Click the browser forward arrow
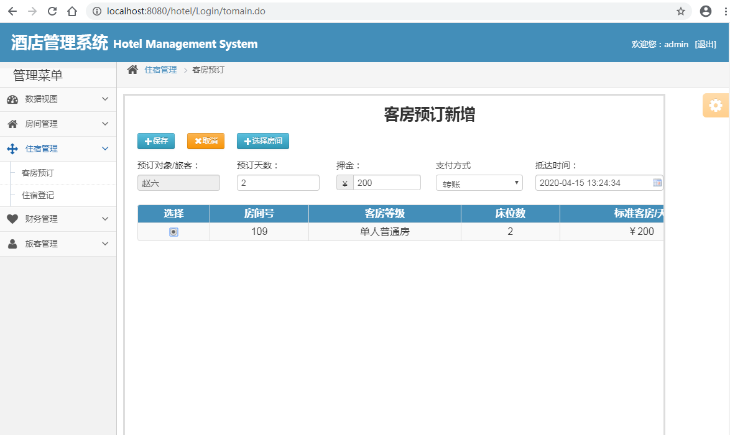The image size is (730, 435). [32, 11]
